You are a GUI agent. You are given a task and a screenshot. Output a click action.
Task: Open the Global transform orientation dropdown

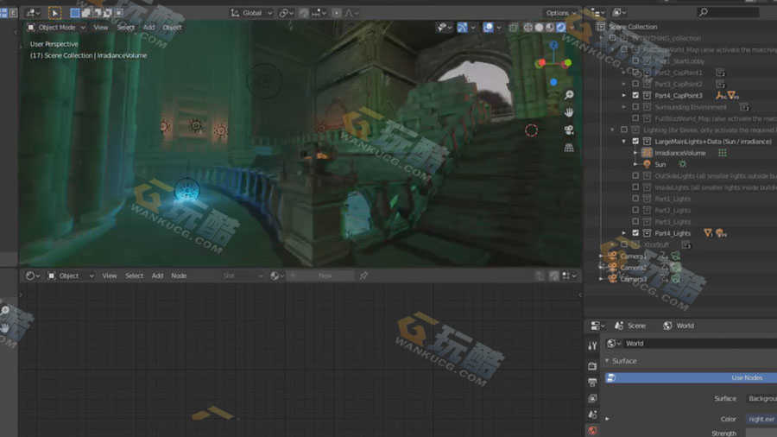pyautogui.click(x=251, y=13)
